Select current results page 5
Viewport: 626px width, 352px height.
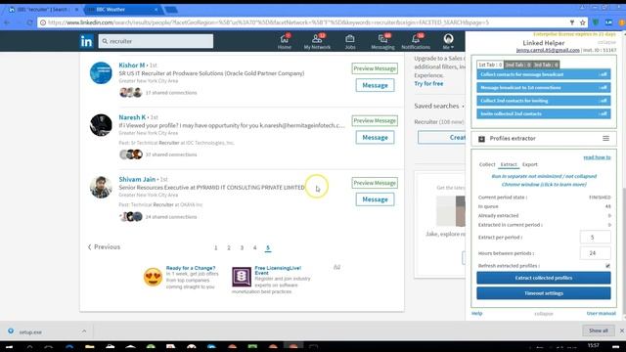[268, 247]
